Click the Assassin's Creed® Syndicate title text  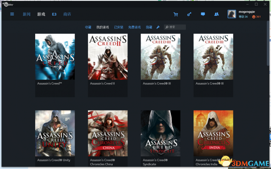[155, 162]
